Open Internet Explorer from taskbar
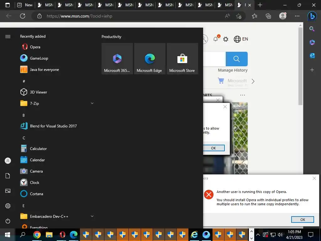The height and width of the screenshot is (241, 321). point(194,235)
